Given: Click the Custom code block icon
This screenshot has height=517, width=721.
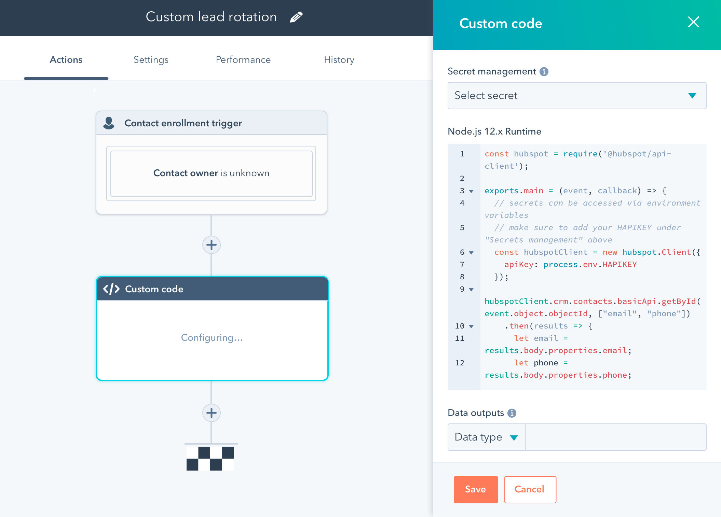Looking at the screenshot, I should pyautogui.click(x=110, y=289).
